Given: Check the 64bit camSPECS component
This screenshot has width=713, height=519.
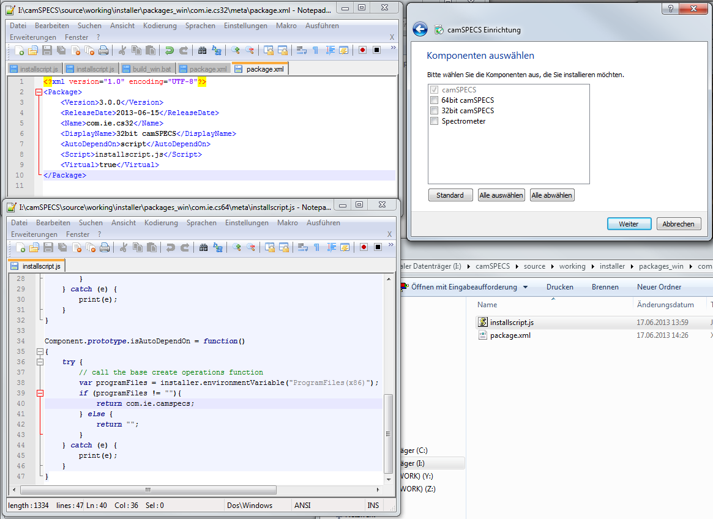Looking at the screenshot, I should point(434,100).
